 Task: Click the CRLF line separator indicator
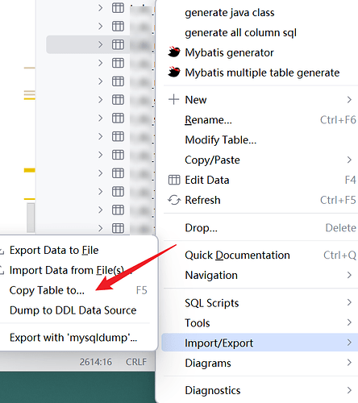[136, 362]
